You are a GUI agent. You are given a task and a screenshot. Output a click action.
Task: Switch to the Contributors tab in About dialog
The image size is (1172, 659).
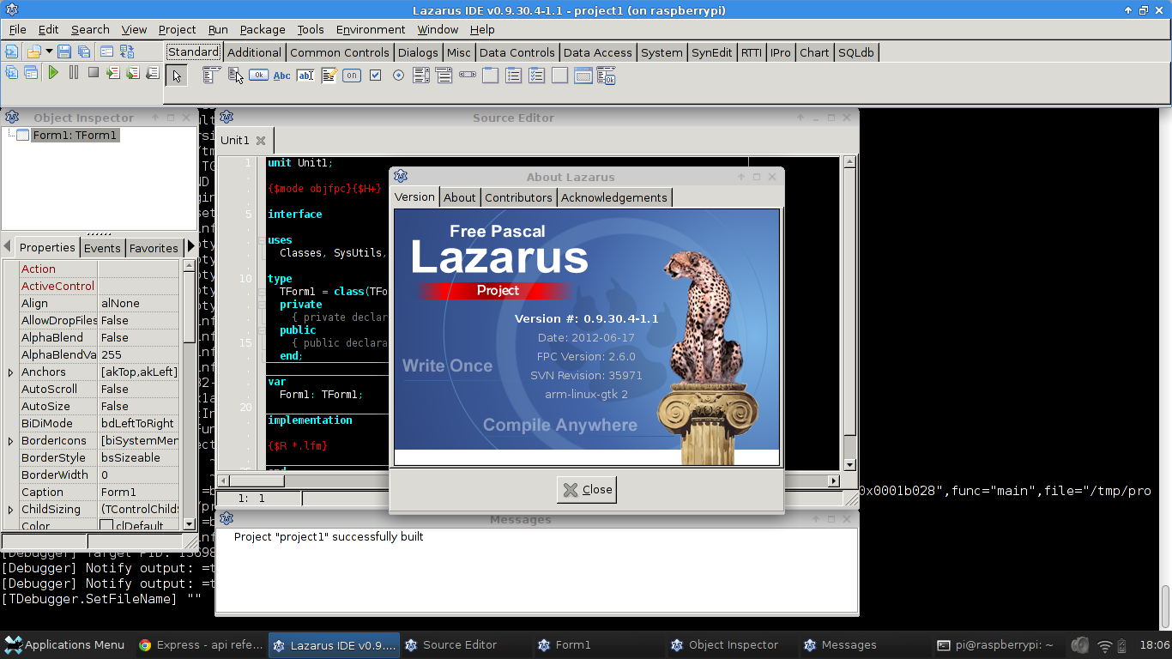pos(518,196)
